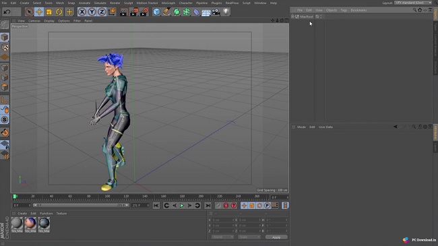The height and width of the screenshot is (246, 438).
Task: Add a floor environment object
Action: click(x=206, y=11)
